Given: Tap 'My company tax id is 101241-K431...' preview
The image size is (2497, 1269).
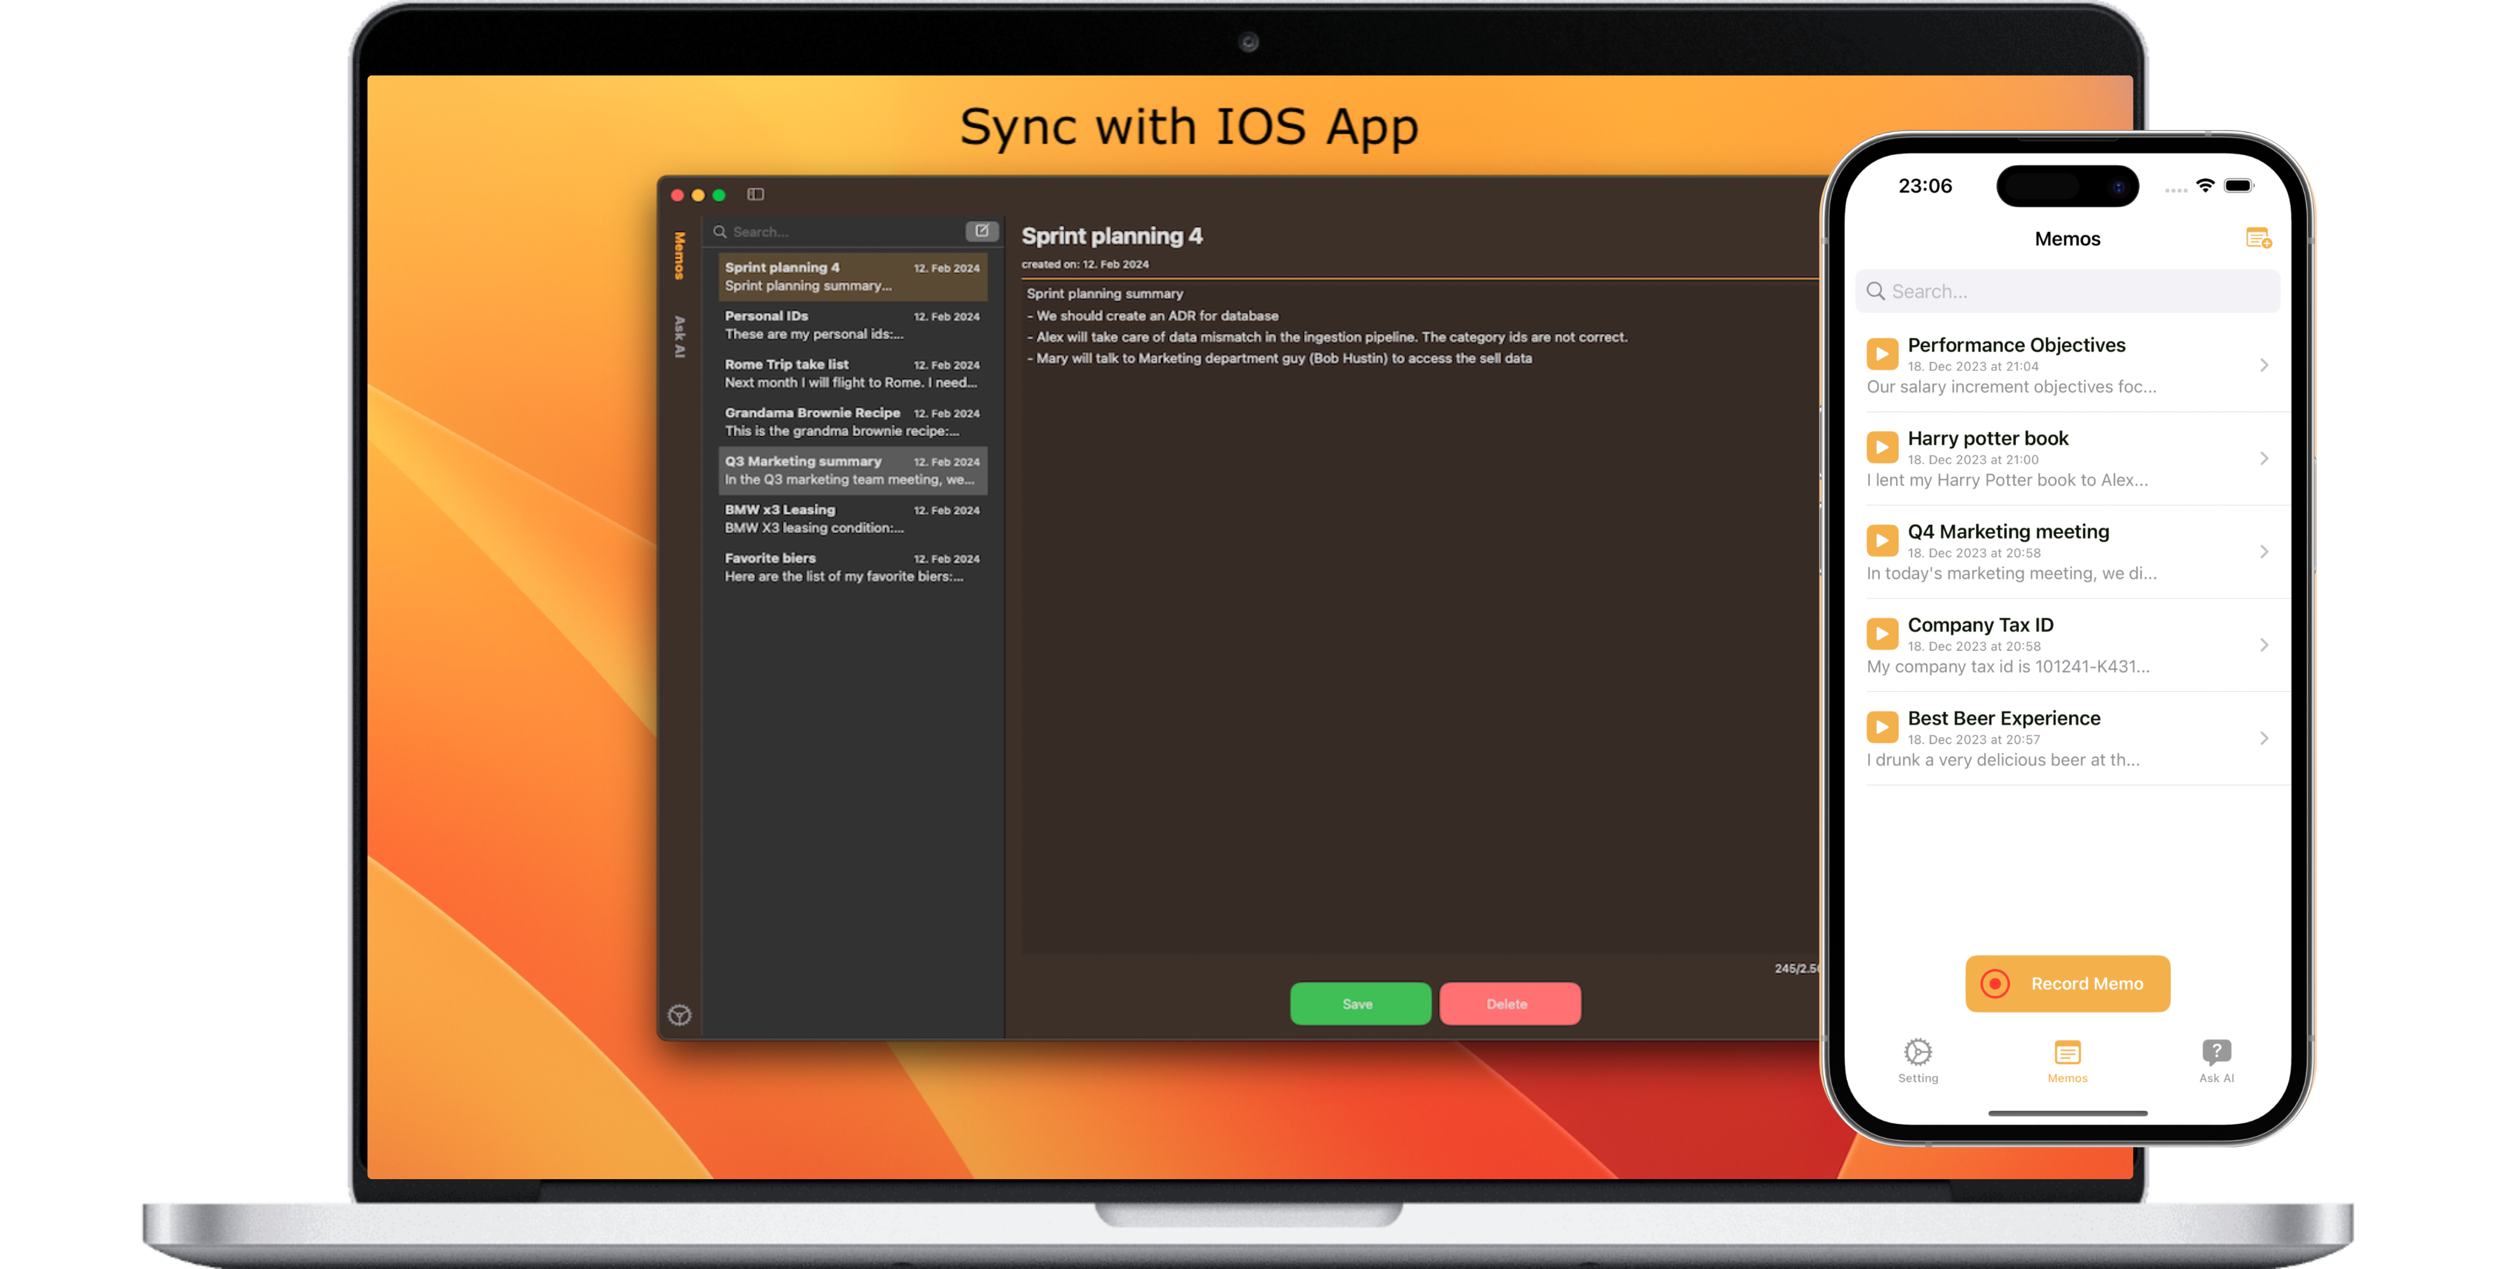Looking at the screenshot, I should (x=2008, y=667).
